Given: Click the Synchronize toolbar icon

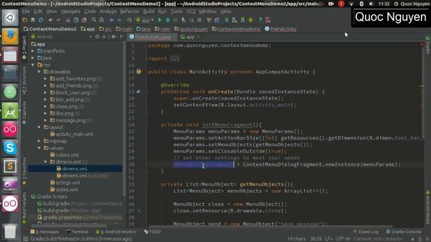Looking at the screenshot, I should coord(40,20).
